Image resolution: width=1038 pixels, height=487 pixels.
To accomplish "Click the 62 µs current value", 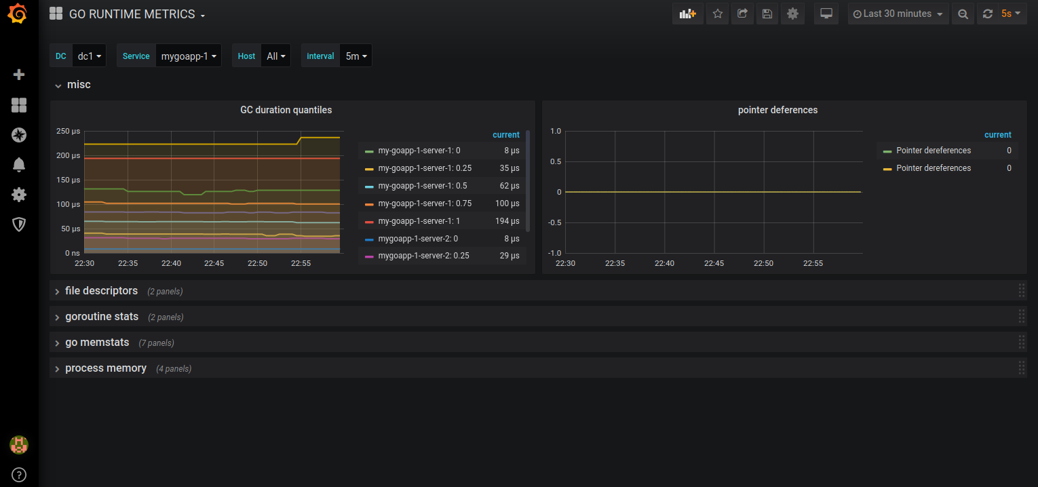I will [510, 186].
